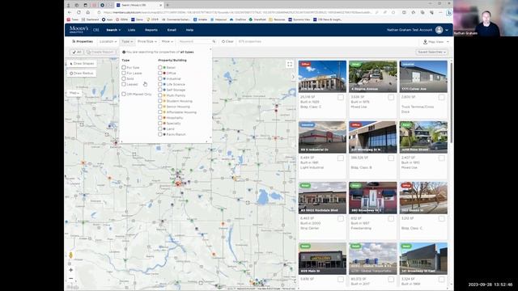Screen dimensions: 518x291
Task: Open the 609 Main St property photo
Action: click(x=322, y=259)
